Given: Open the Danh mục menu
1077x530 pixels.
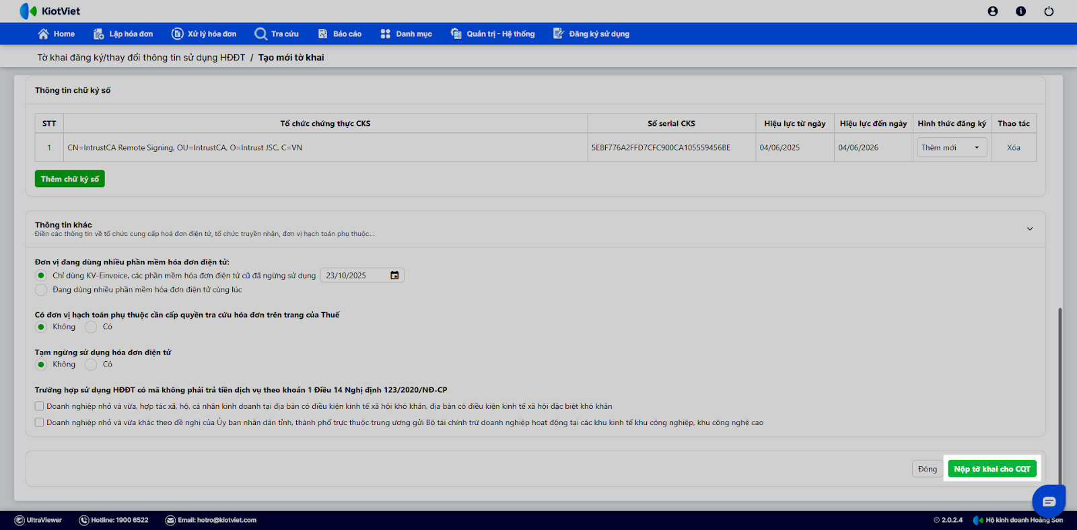Looking at the screenshot, I should [x=406, y=34].
